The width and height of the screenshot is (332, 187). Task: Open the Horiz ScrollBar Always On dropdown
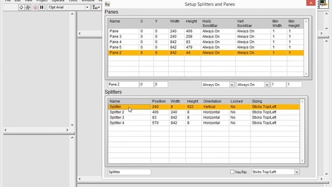click(x=232, y=85)
